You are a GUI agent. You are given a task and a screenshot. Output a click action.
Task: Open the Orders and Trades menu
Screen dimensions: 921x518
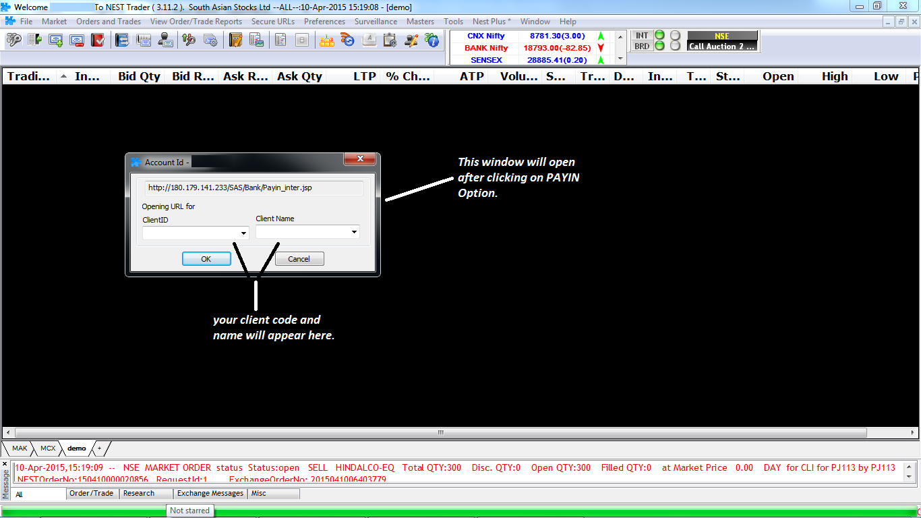coord(109,22)
